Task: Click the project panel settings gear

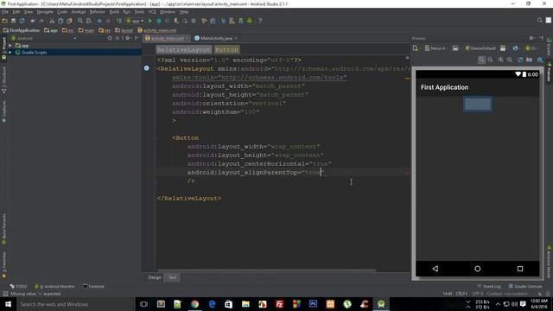Action: coord(128,38)
